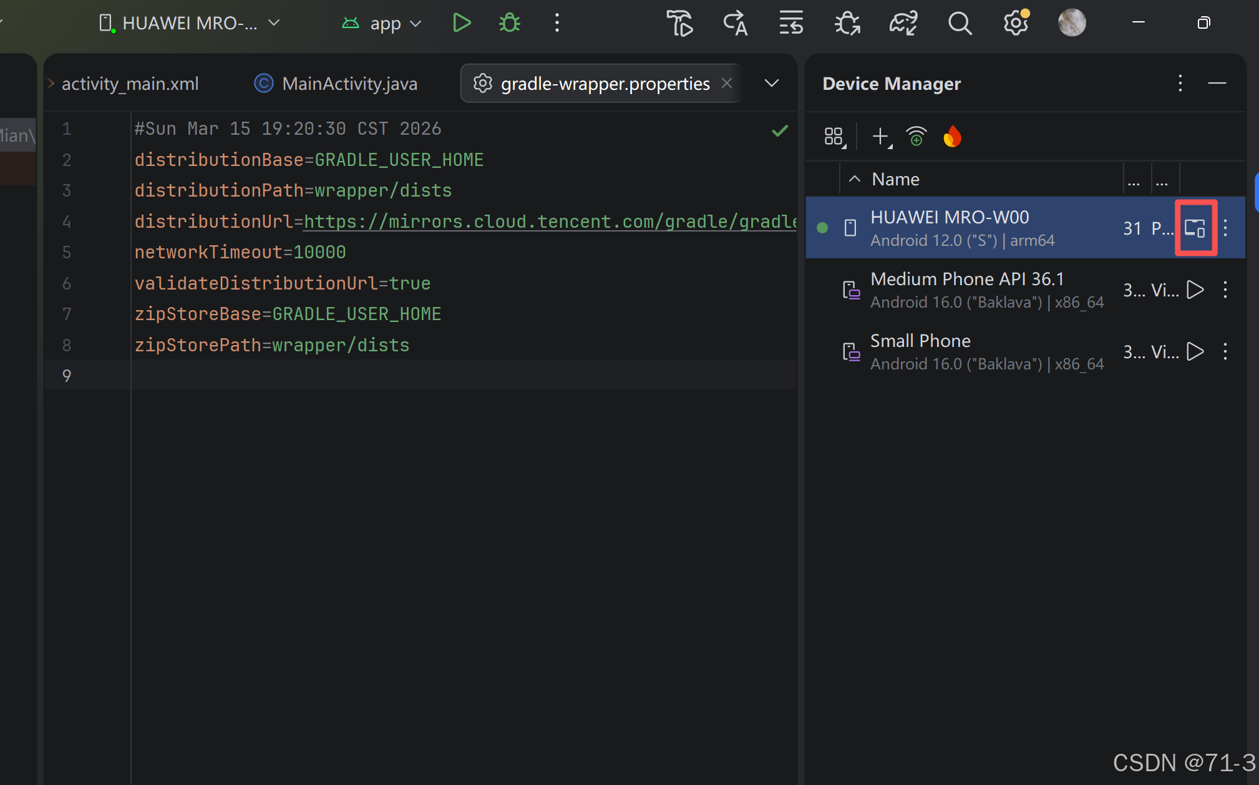Start mirroring HUAWEI MRO-W00 device

point(1195,228)
